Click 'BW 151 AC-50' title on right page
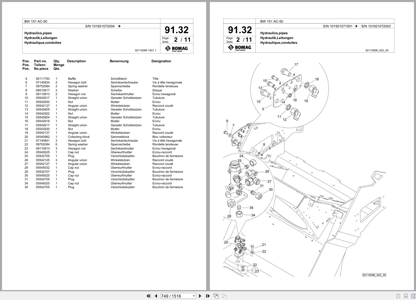This screenshot has width=416, height=300. (x=272, y=21)
